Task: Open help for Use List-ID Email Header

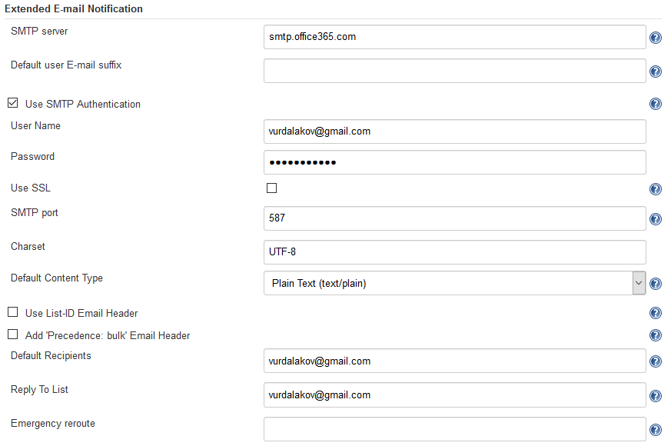Action: point(655,313)
